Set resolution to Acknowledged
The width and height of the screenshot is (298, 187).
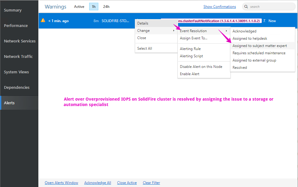(x=262, y=31)
